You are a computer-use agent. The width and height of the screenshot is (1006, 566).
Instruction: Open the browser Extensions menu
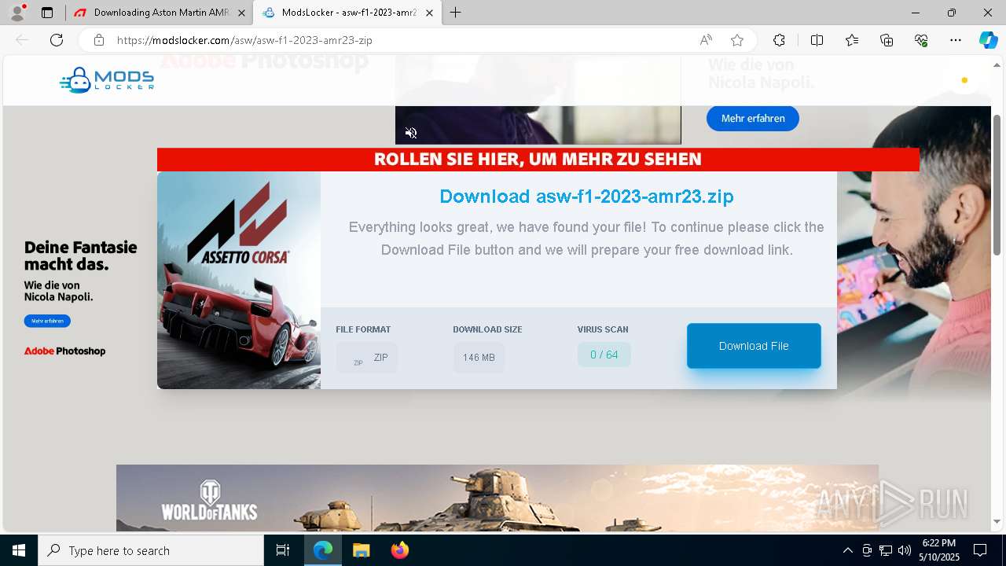779,40
